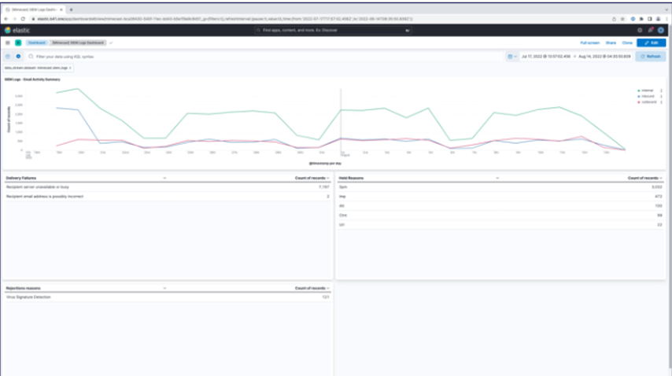The width and height of the screenshot is (672, 376).
Task: Click the Edit button
Action: tap(651, 42)
